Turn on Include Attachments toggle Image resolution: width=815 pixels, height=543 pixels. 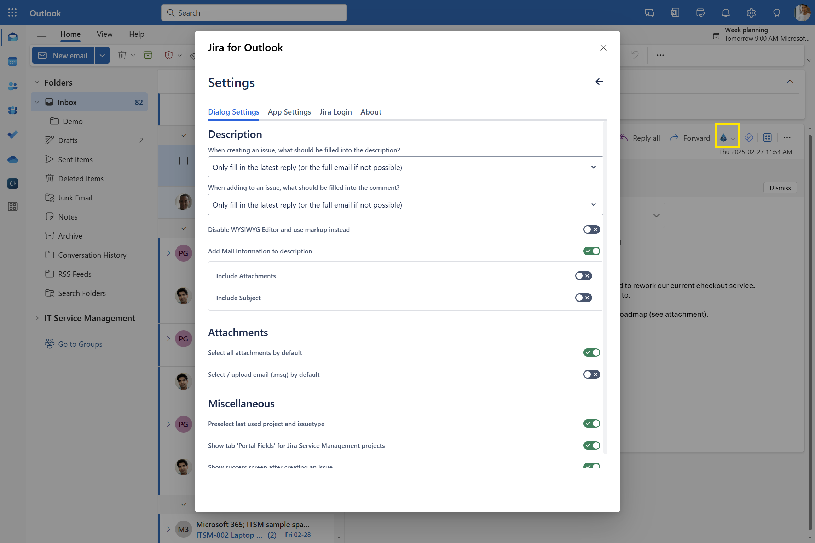(x=583, y=276)
